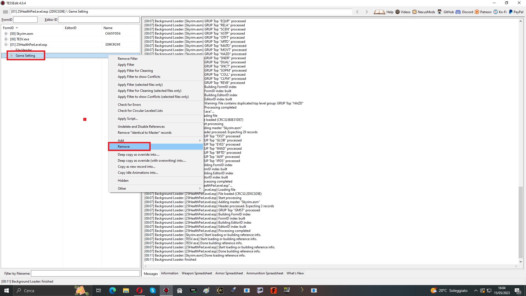Screen dimensions: 526x296
Task: Launch Microsoft Edge from taskbar
Action: pos(113,291)
